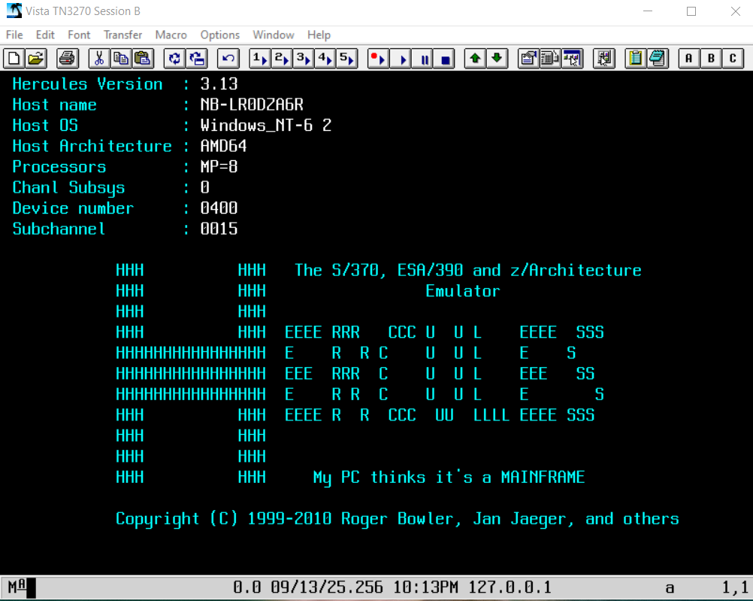This screenshot has height=601, width=753.
Task: Open the Options menu
Action: [220, 35]
